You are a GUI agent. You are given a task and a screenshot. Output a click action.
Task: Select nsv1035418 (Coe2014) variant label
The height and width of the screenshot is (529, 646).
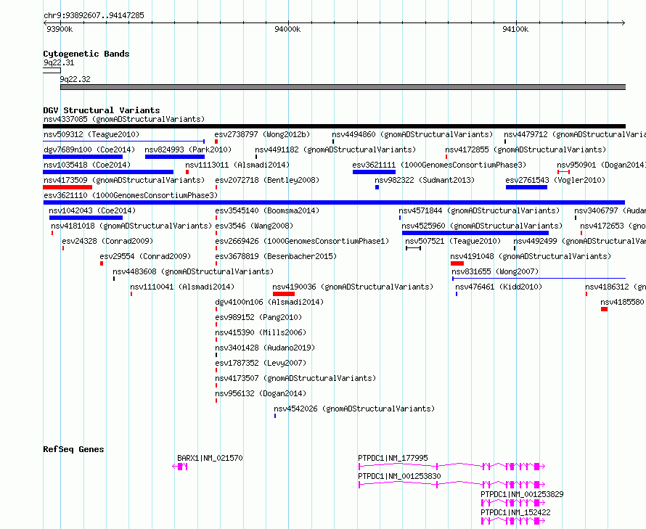coord(87,165)
